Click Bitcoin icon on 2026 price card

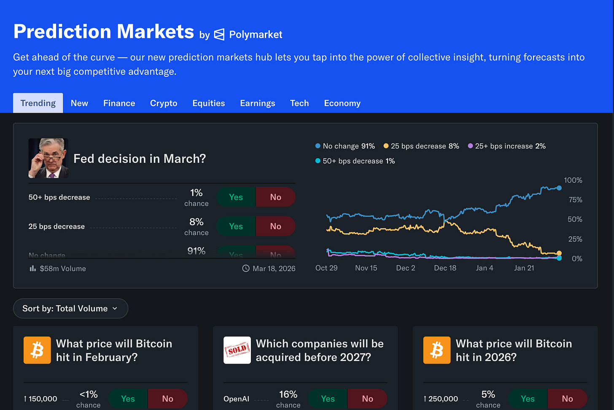(x=437, y=350)
